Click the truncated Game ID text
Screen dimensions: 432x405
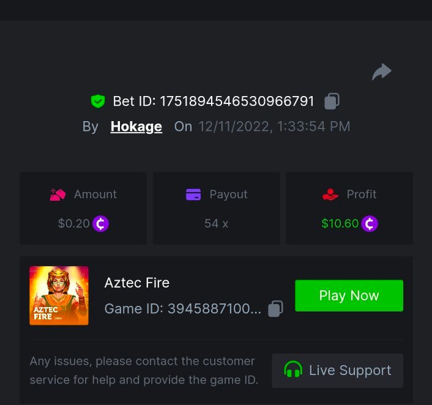pyautogui.click(x=182, y=308)
